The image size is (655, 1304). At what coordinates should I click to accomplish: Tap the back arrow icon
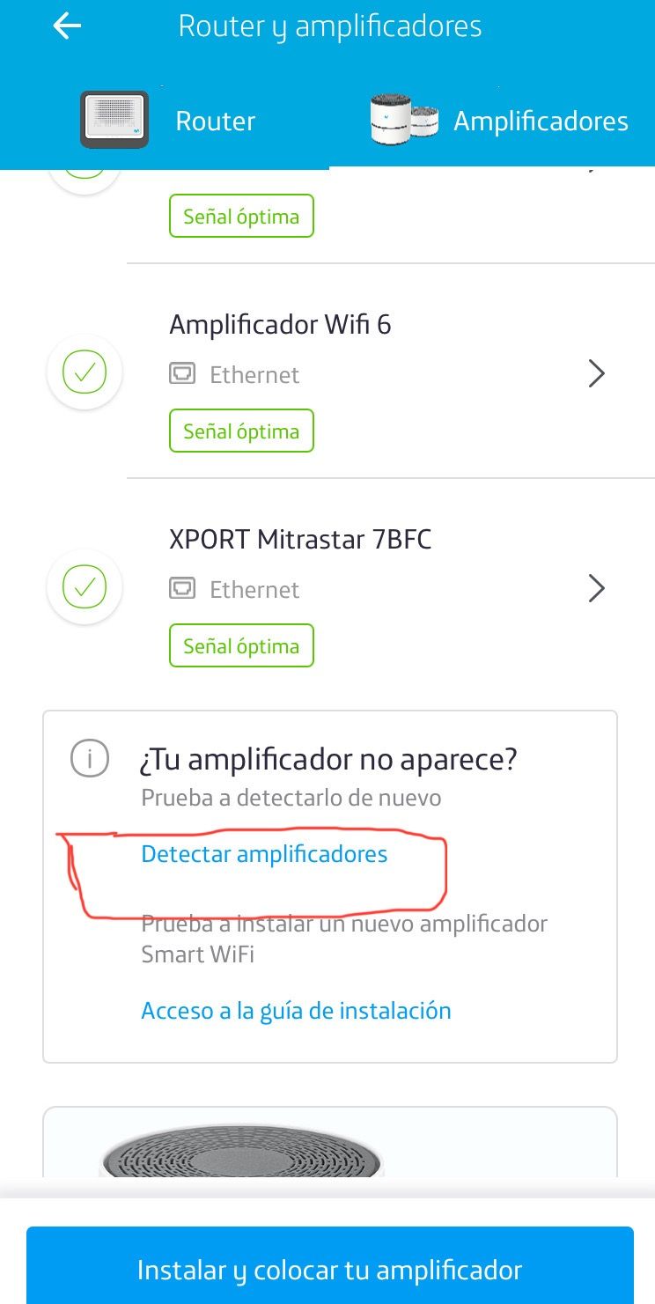[x=67, y=26]
